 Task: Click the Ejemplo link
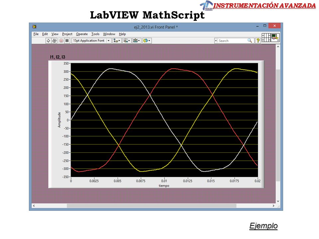[264, 226]
